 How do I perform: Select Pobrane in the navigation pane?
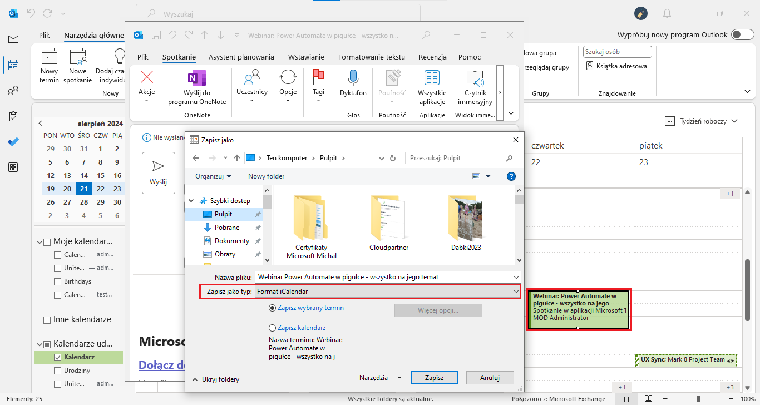[227, 228]
